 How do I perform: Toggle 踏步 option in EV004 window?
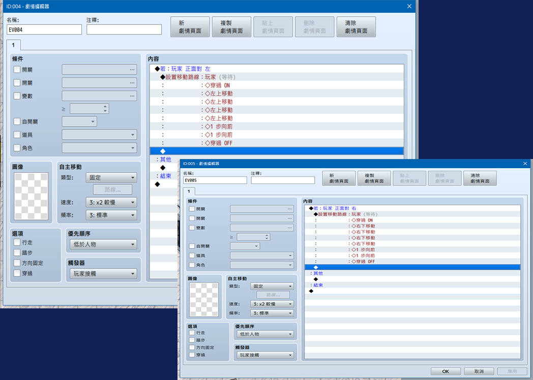coord(17,252)
